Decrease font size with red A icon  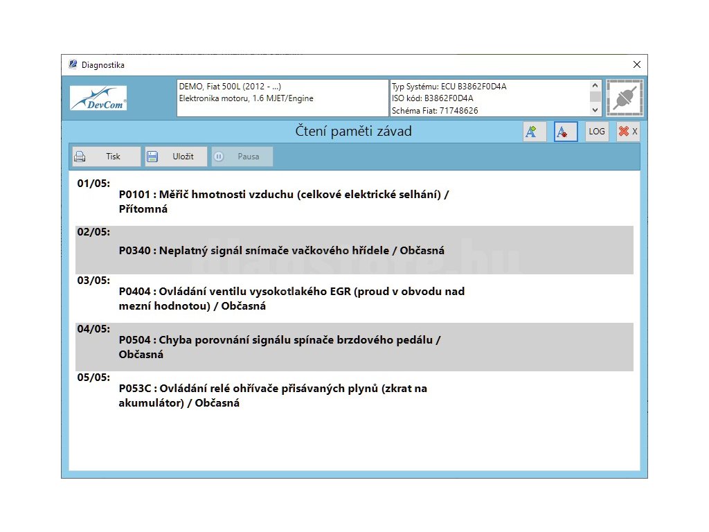[x=566, y=132]
